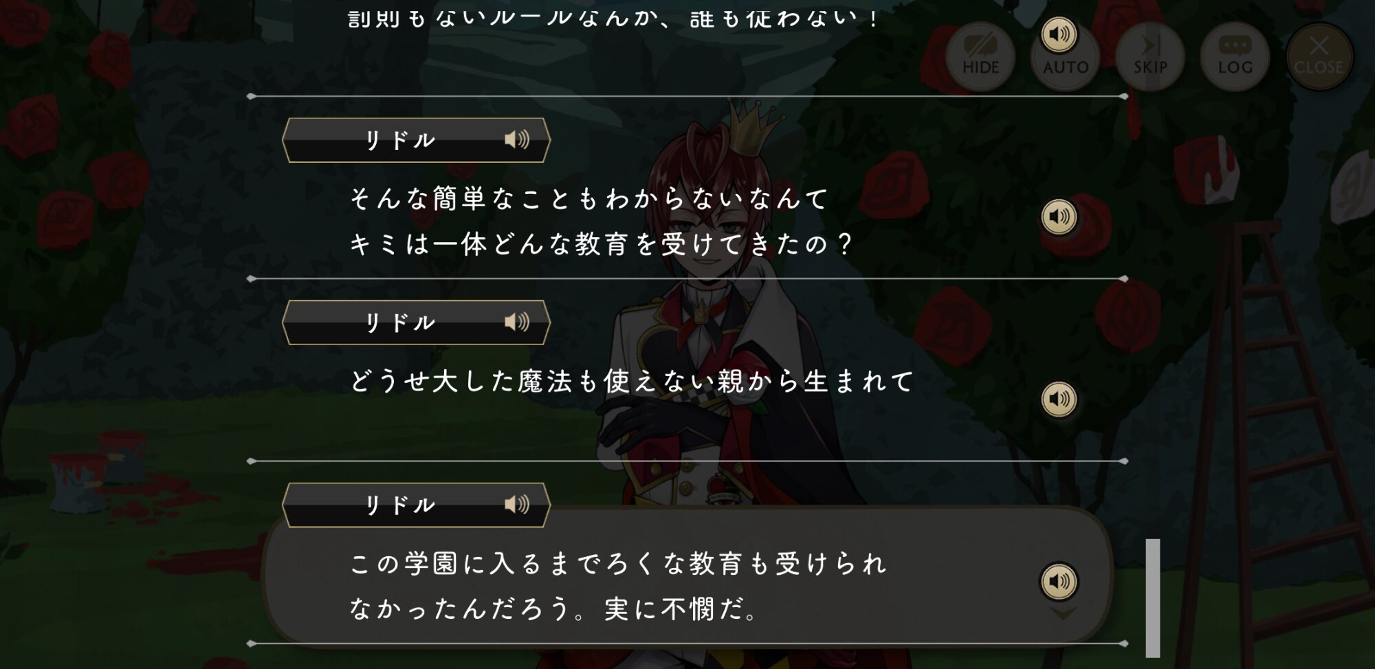Expand down chevron below the last voice icon
The image size is (1375, 669).
point(1063,613)
